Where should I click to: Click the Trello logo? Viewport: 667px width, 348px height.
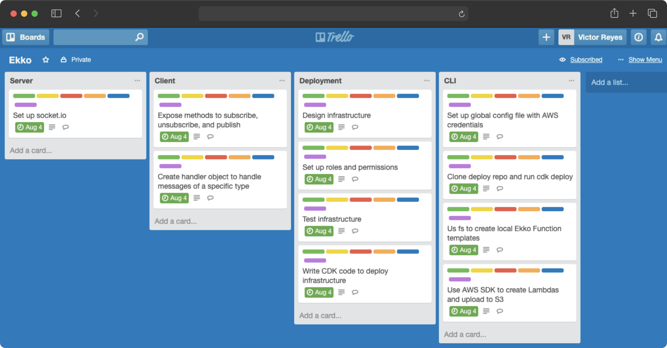click(335, 37)
